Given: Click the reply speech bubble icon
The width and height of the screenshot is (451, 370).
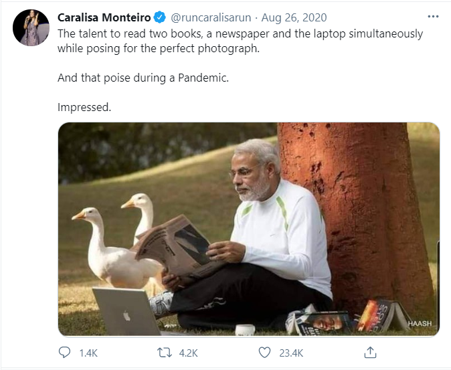Looking at the screenshot, I should click(x=65, y=352).
